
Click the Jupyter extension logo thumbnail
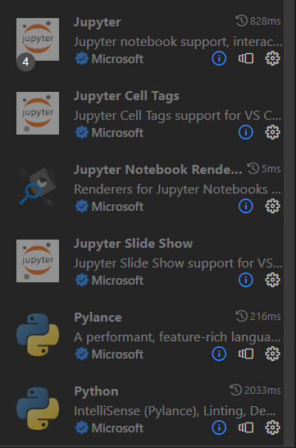(38, 39)
